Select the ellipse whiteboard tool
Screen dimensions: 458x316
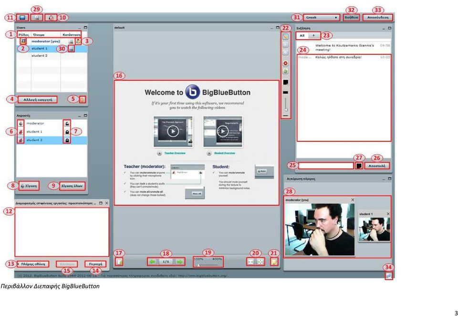click(285, 53)
